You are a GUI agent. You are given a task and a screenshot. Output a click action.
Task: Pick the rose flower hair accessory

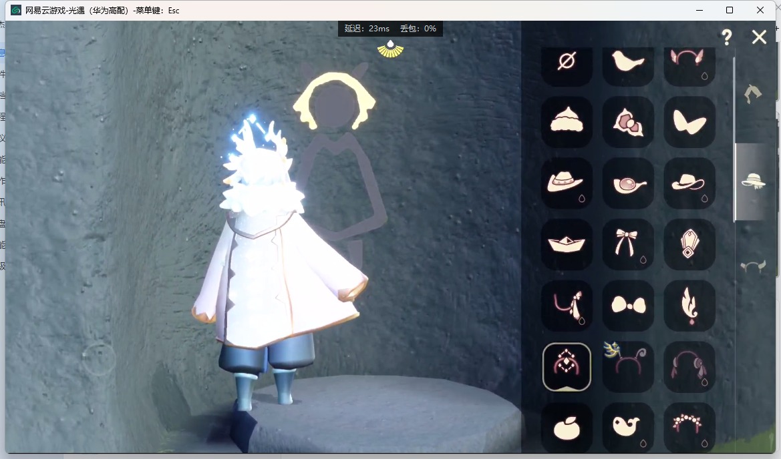coord(628,122)
